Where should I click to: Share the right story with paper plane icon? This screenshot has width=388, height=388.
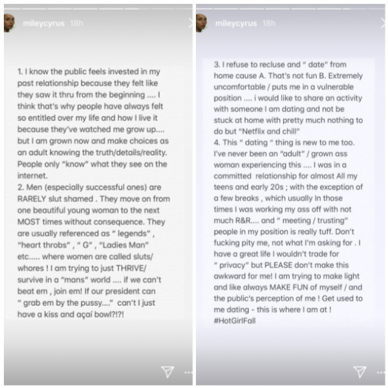pyautogui.click(x=360, y=371)
